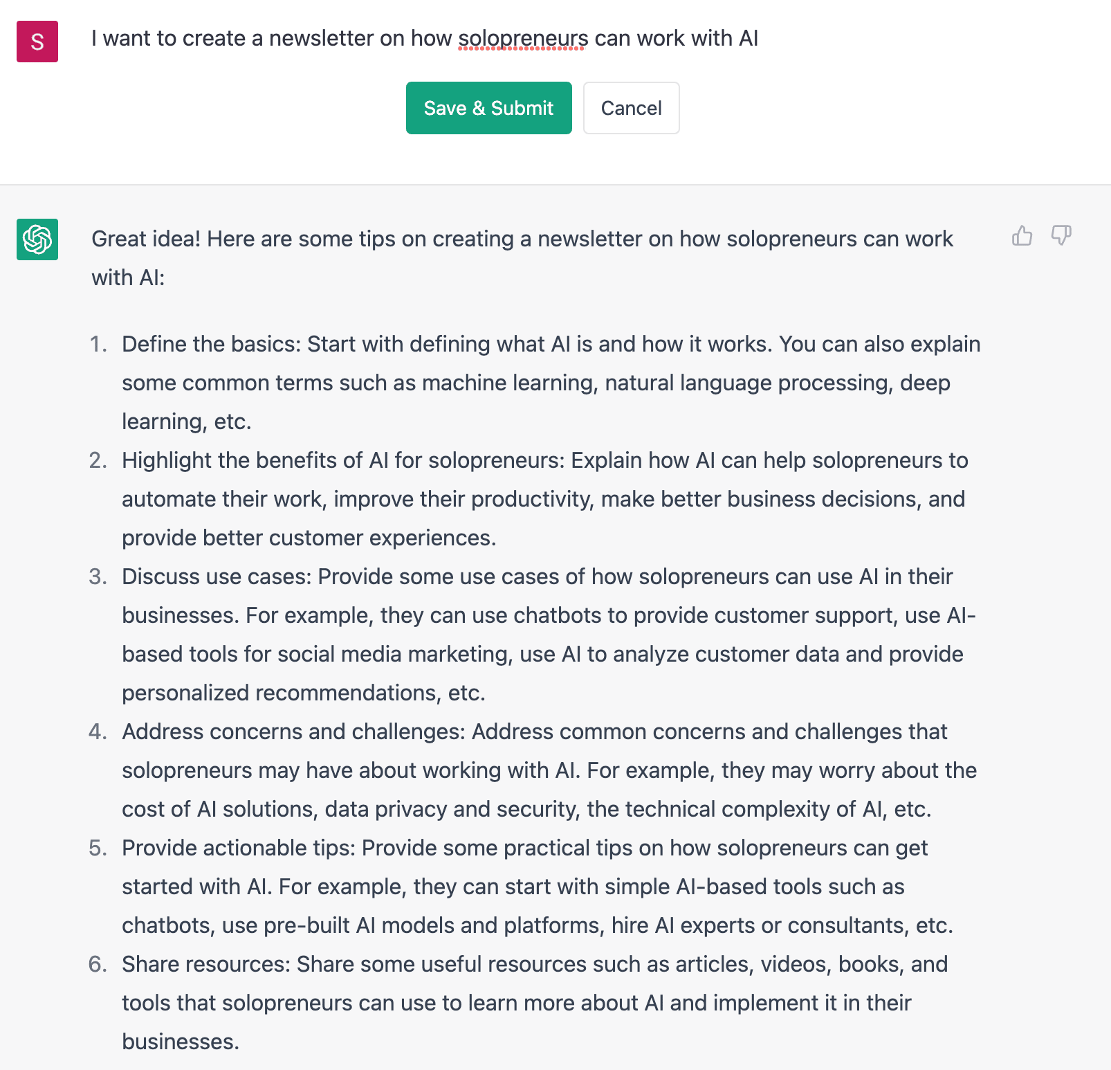1111x1070 pixels.
Task: Give the response a thumbs up
Action: (1022, 236)
